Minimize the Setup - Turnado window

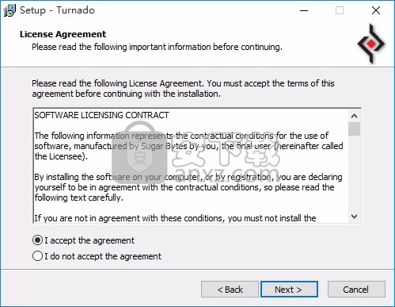pyautogui.click(x=304, y=10)
